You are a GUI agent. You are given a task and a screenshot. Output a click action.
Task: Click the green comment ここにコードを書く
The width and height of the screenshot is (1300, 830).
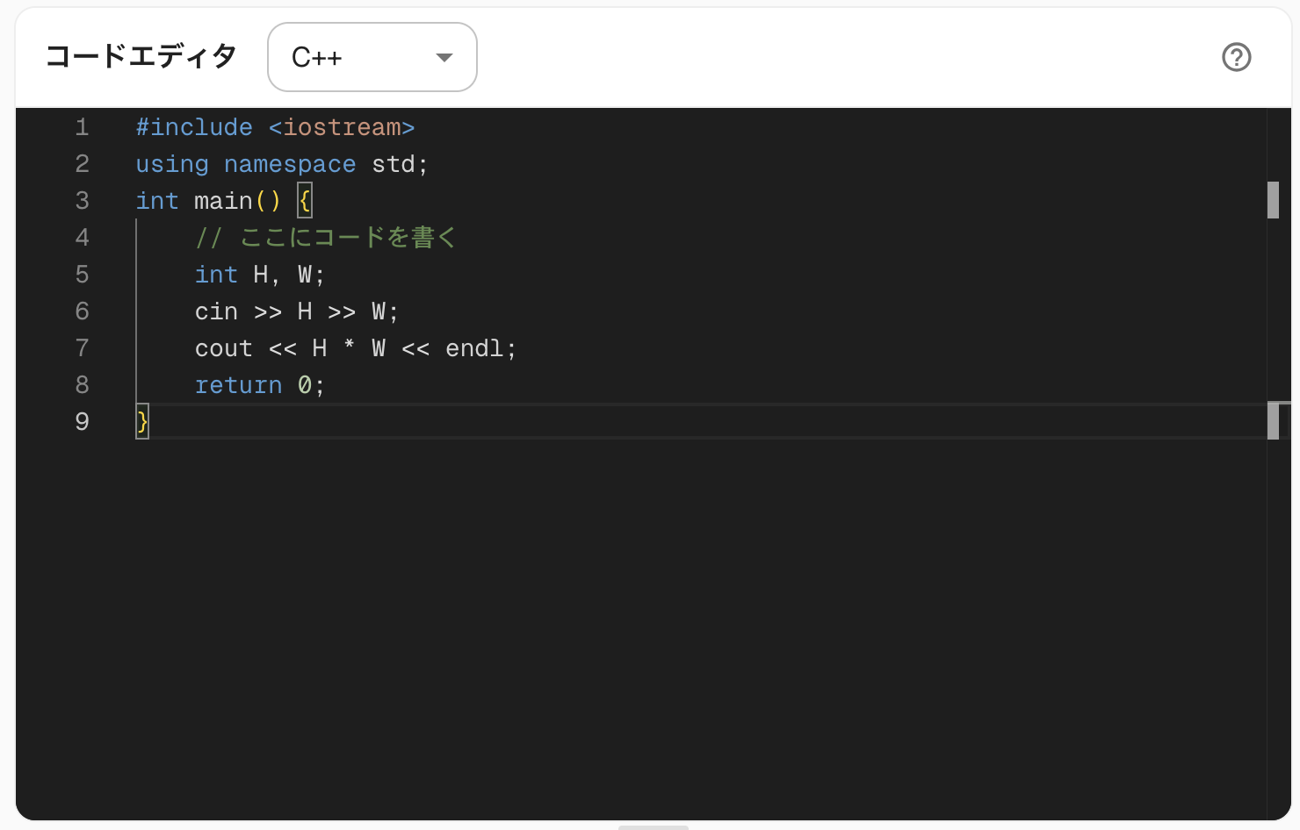(347, 238)
